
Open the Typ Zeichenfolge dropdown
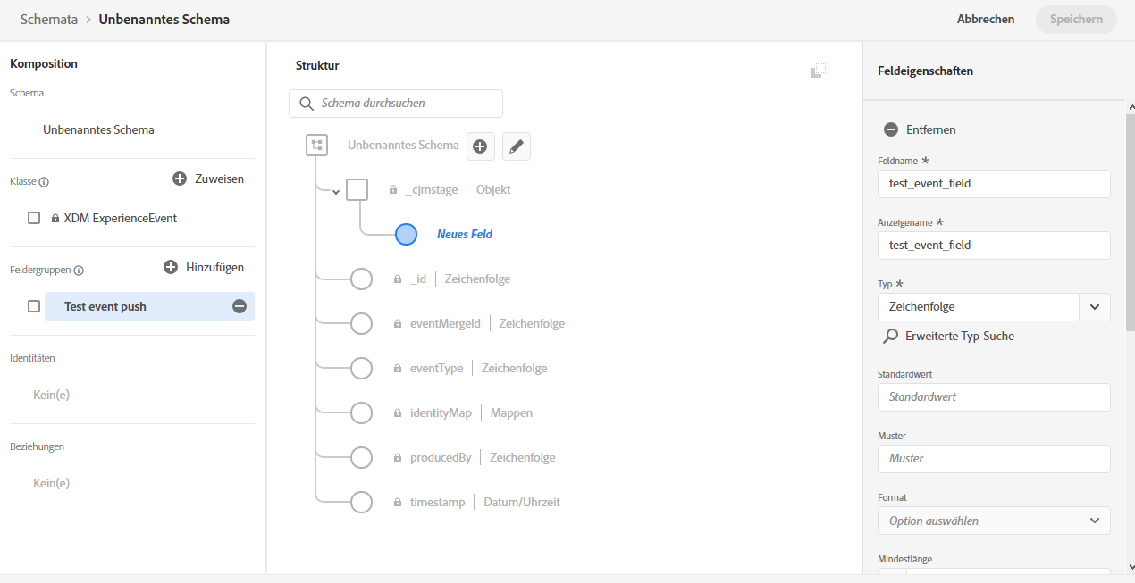[x=1095, y=307]
